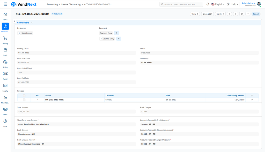Click the Close Loan button

coord(207,14)
